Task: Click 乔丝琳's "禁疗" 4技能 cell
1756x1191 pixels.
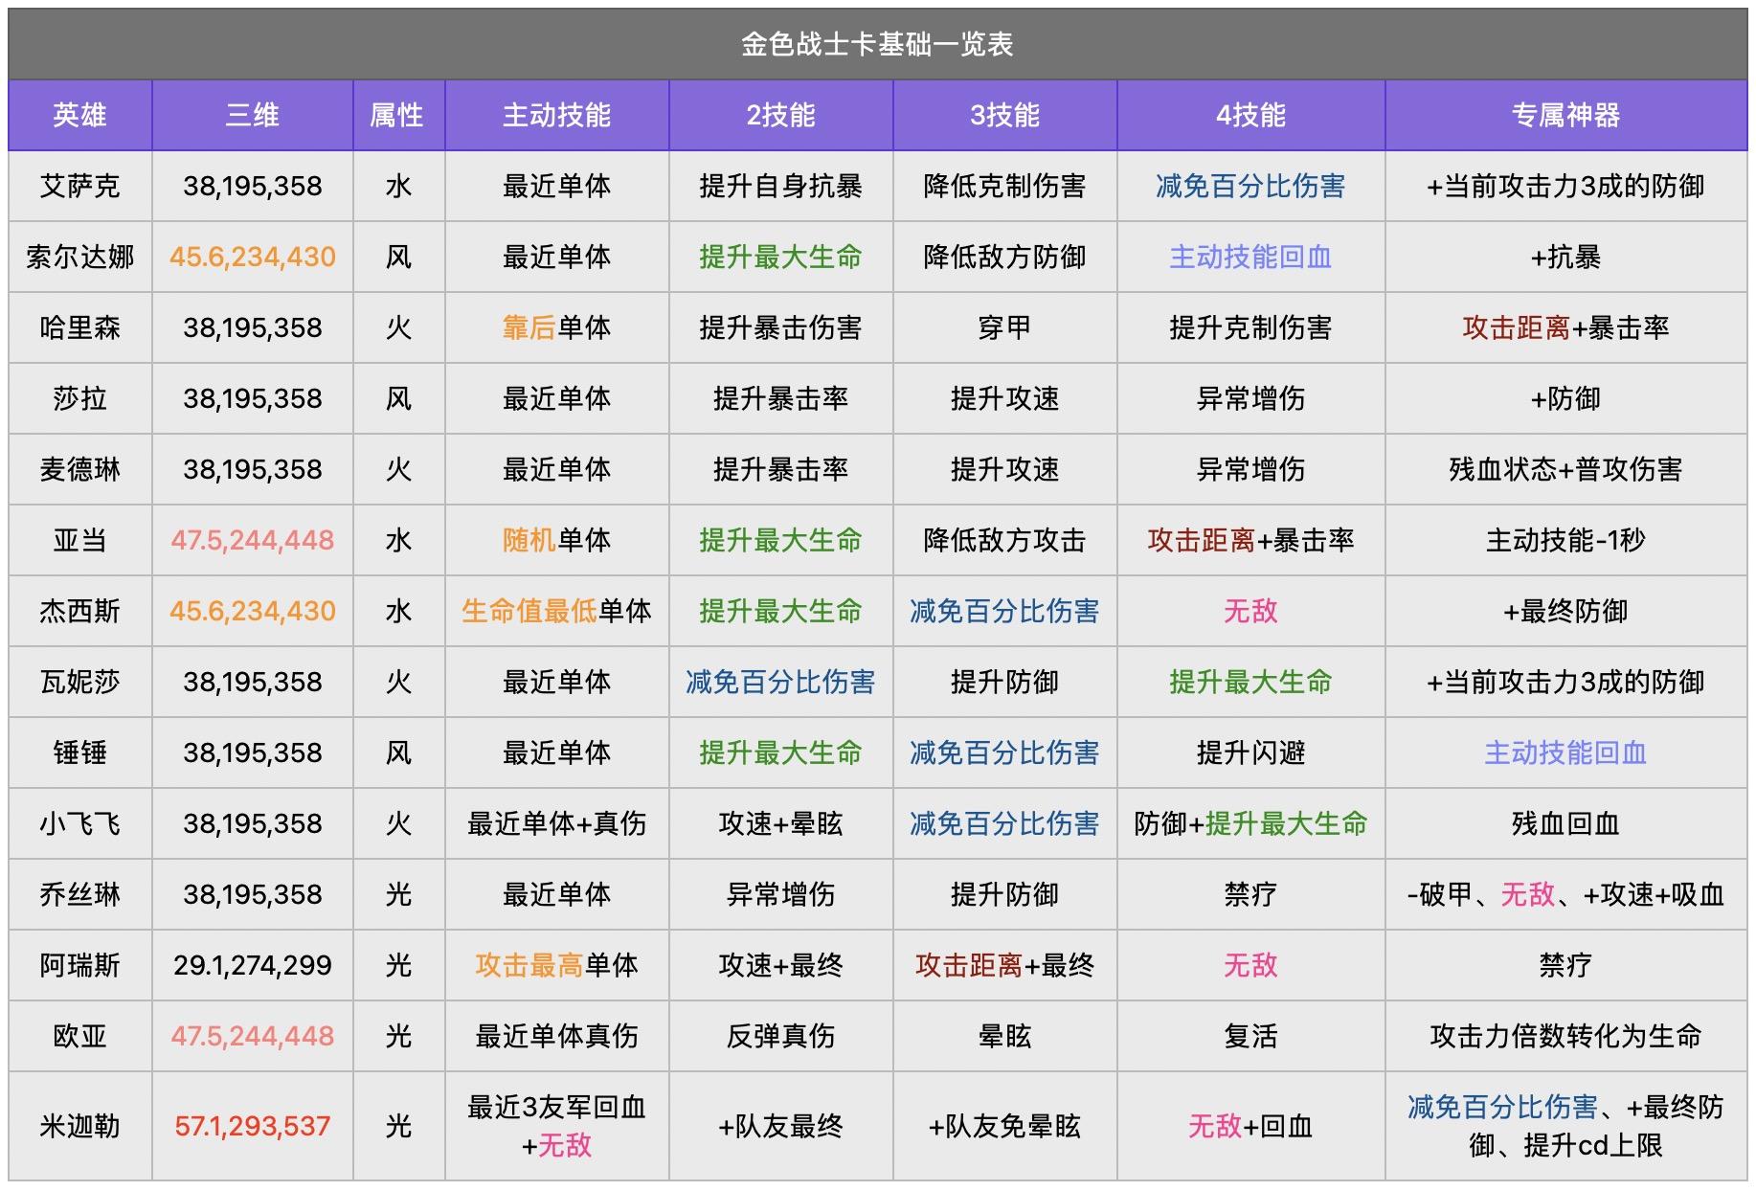Action: pyautogui.click(x=1250, y=894)
